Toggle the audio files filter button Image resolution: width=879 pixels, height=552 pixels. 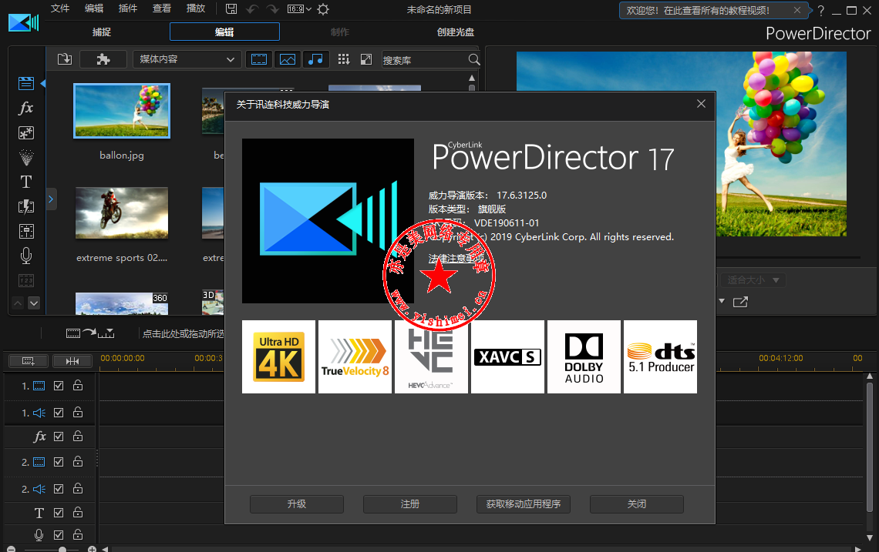(315, 59)
